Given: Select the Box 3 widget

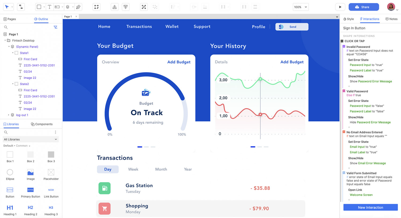Looking at the screenshot, I should pos(51,157).
